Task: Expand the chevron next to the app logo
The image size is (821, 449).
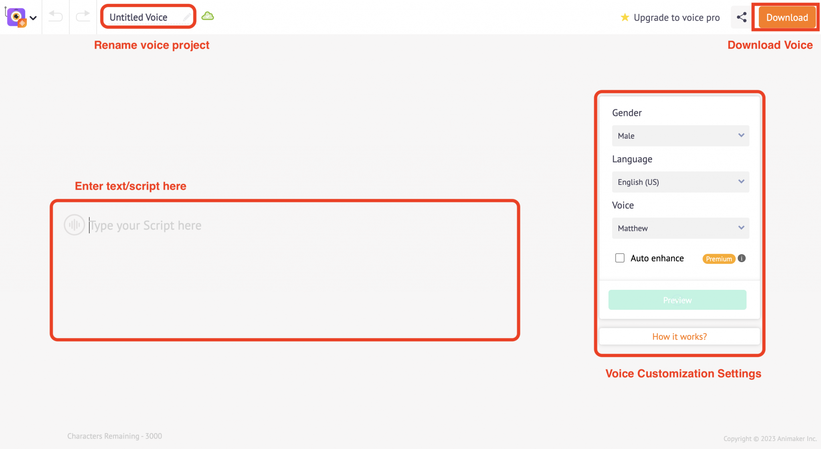Action: [x=33, y=18]
